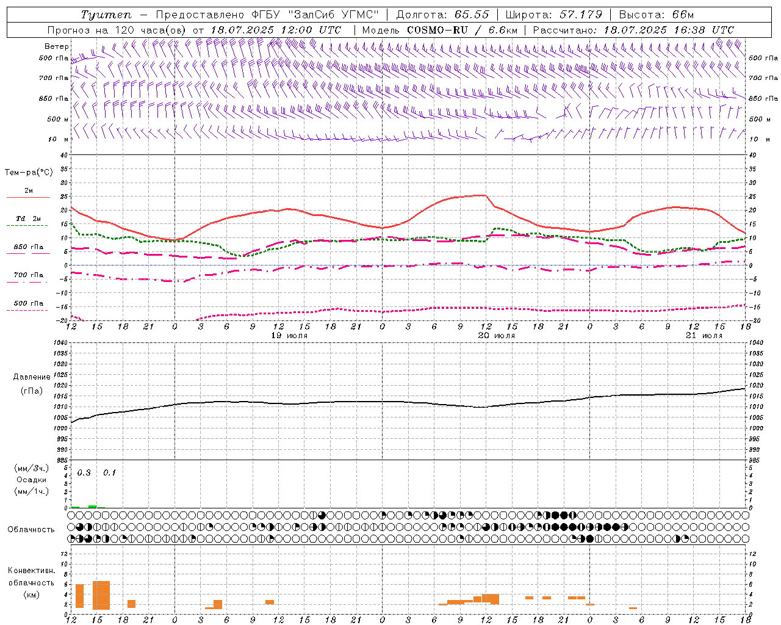Click the (гПа) unit label under Давление
Viewport: 781px width, 625px height.
(31, 391)
